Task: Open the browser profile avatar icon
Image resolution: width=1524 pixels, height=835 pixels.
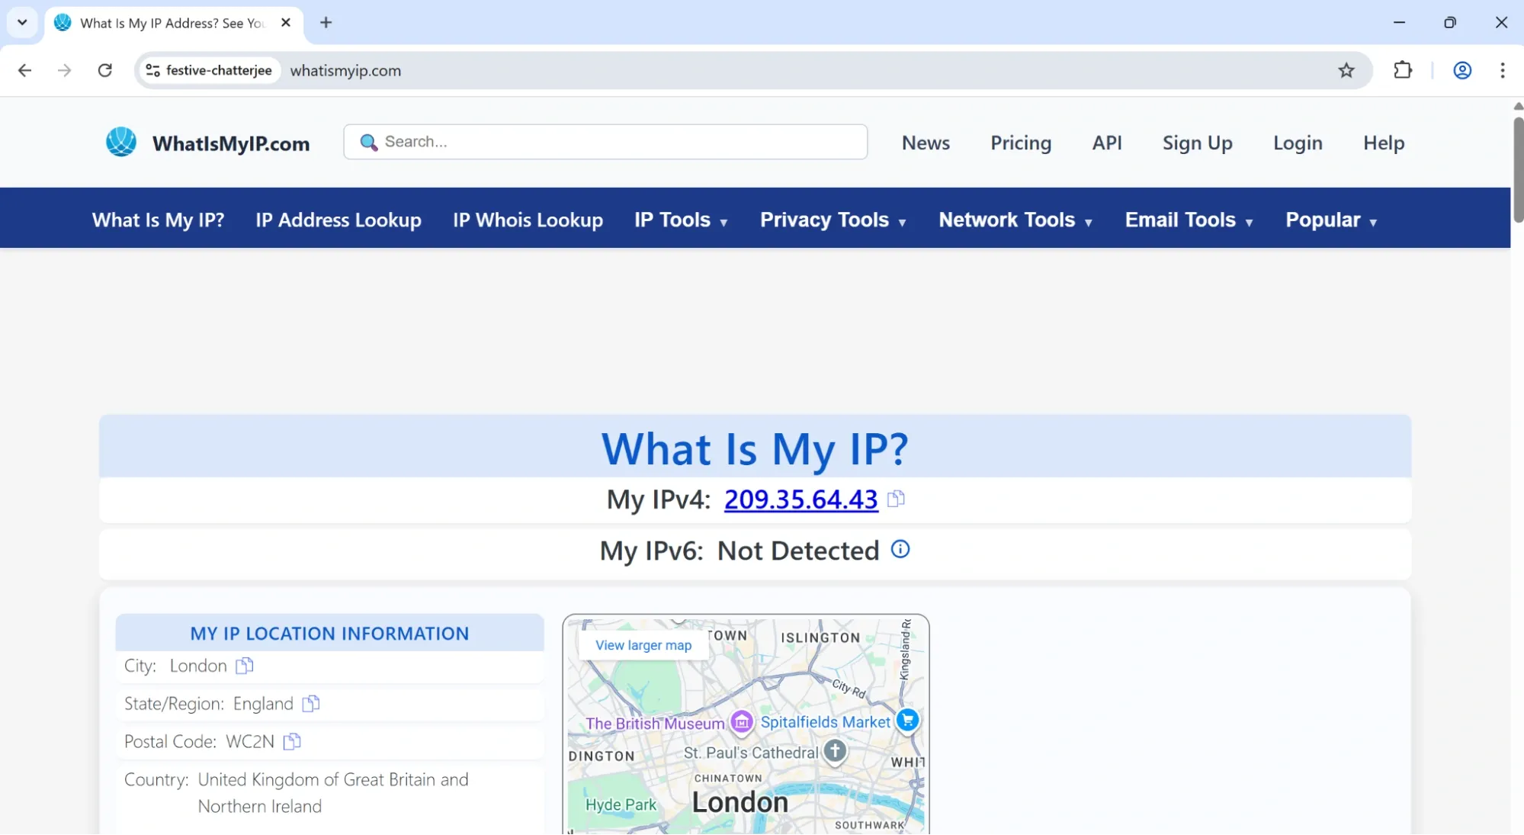Action: (1461, 70)
